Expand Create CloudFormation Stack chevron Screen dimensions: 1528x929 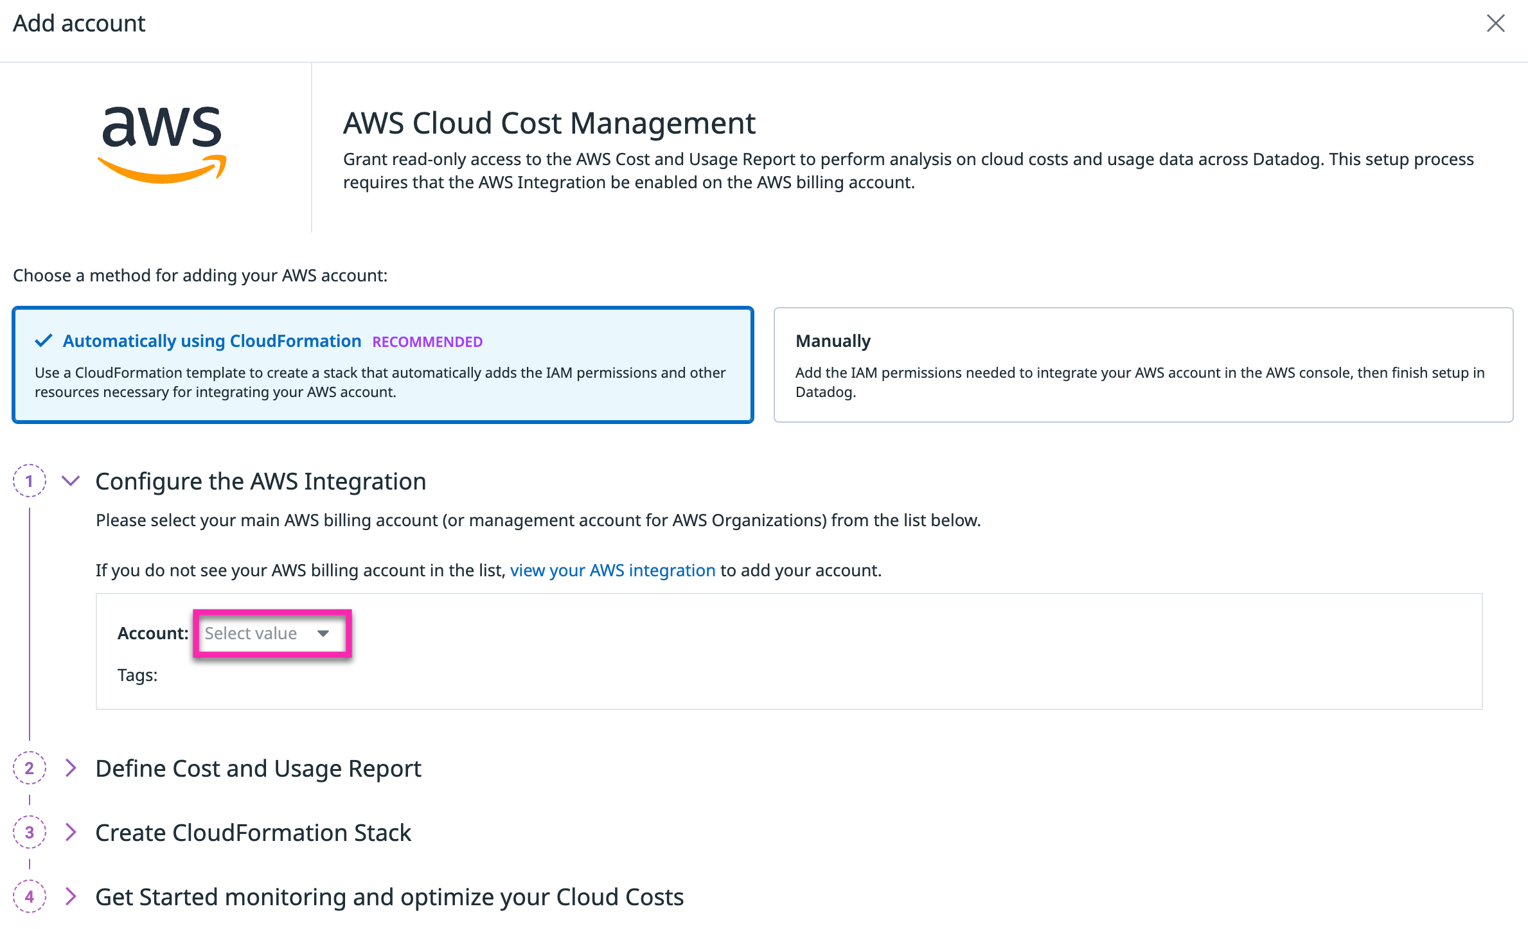click(71, 832)
